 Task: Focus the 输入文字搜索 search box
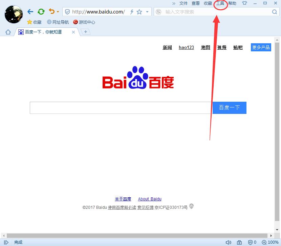pos(216,12)
